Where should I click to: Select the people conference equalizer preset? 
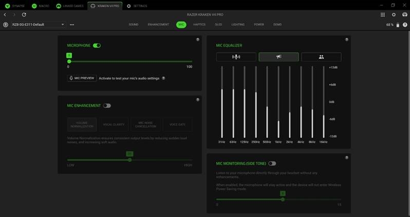(x=321, y=57)
